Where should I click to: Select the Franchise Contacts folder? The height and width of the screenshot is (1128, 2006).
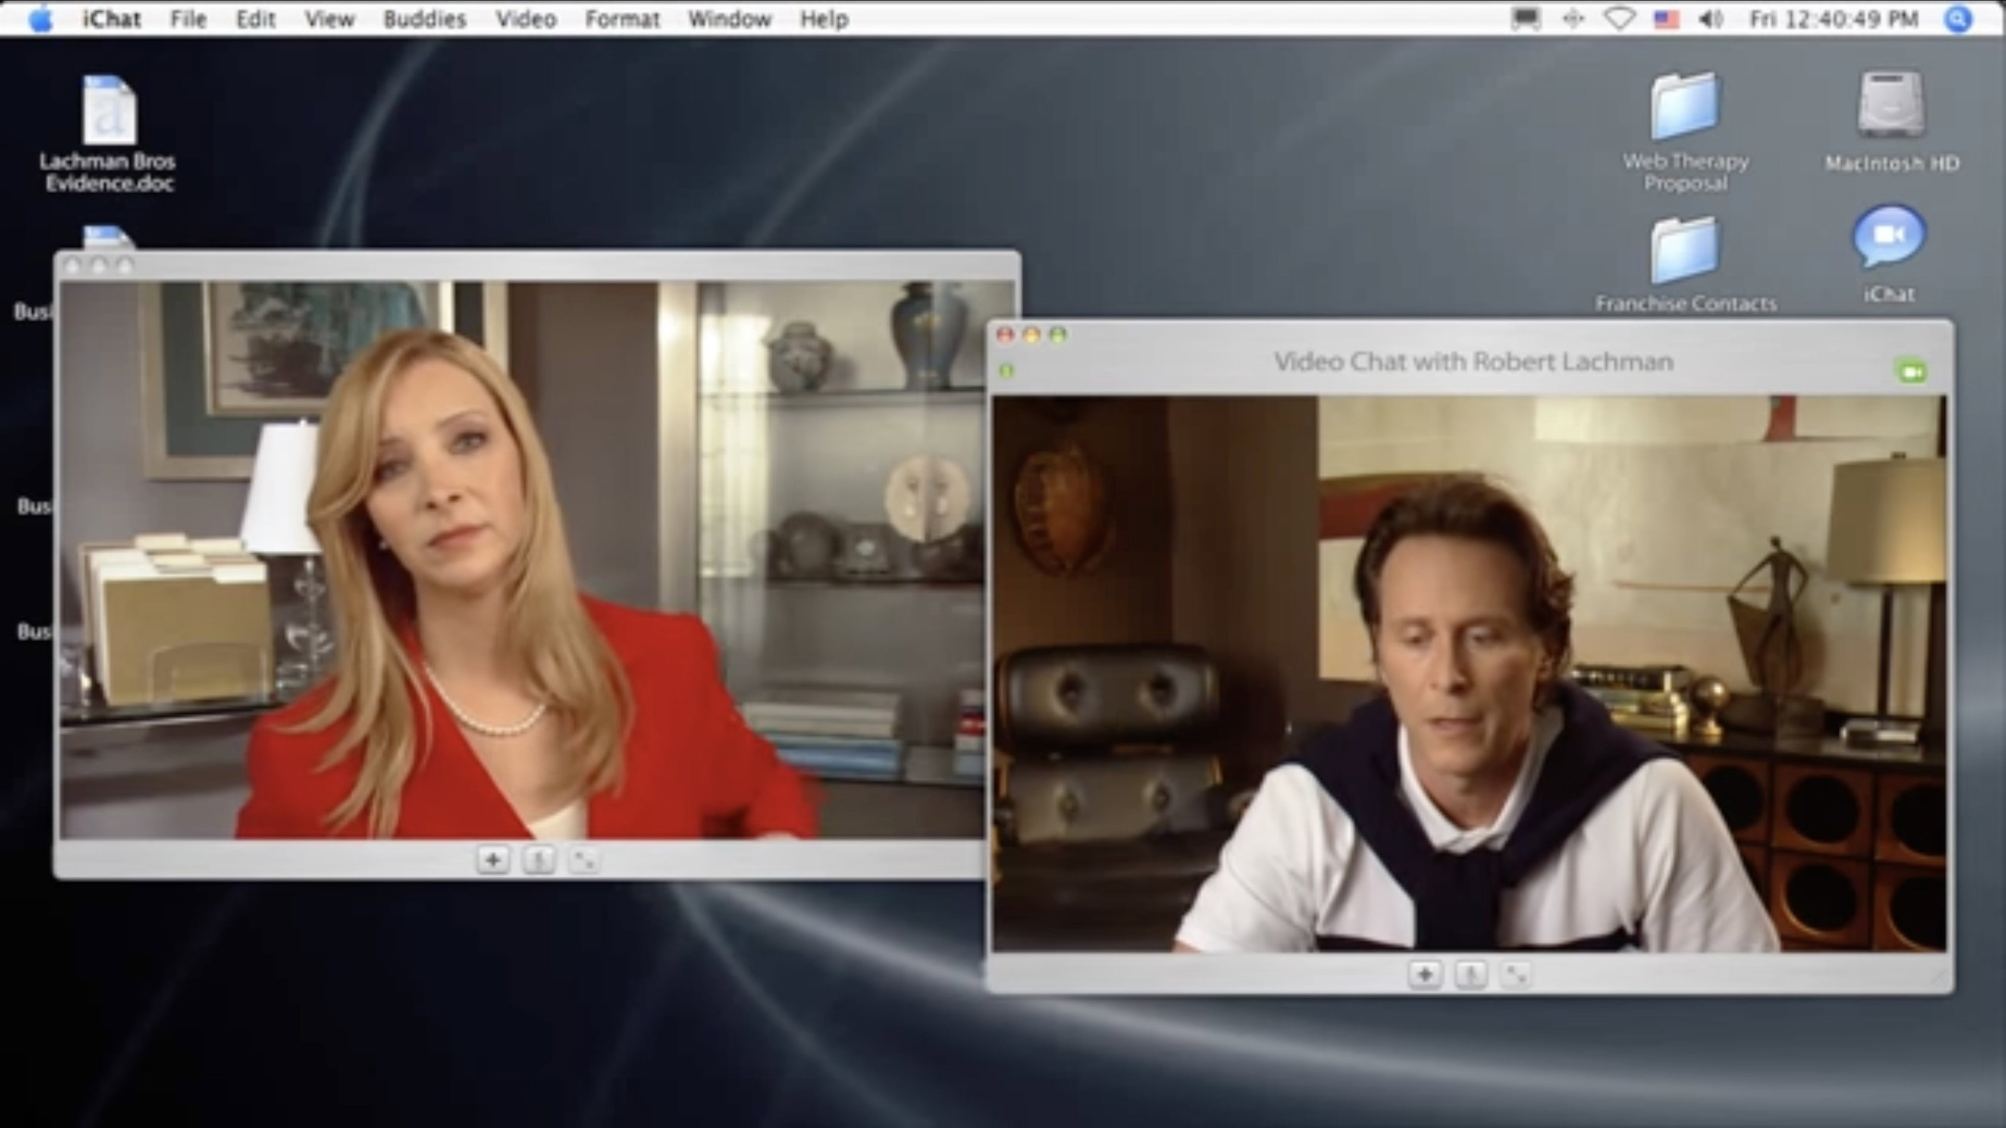(1685, 266)
